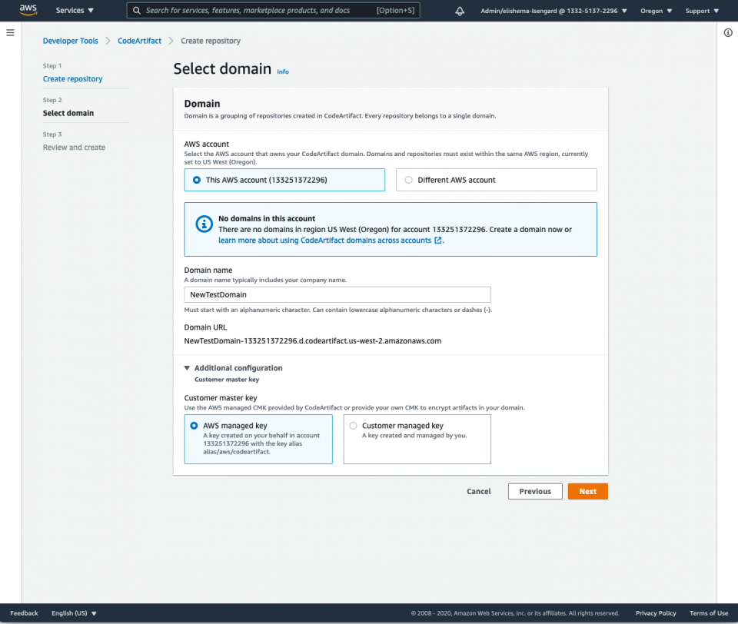Click the blue info icon in the alert
738x624 pixels.
point(204,224)
